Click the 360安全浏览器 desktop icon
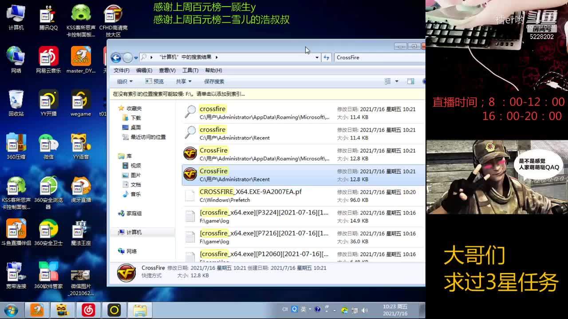The width and height of the screenshot is (568, 319). pyautogui.click(x=48, y=193)
